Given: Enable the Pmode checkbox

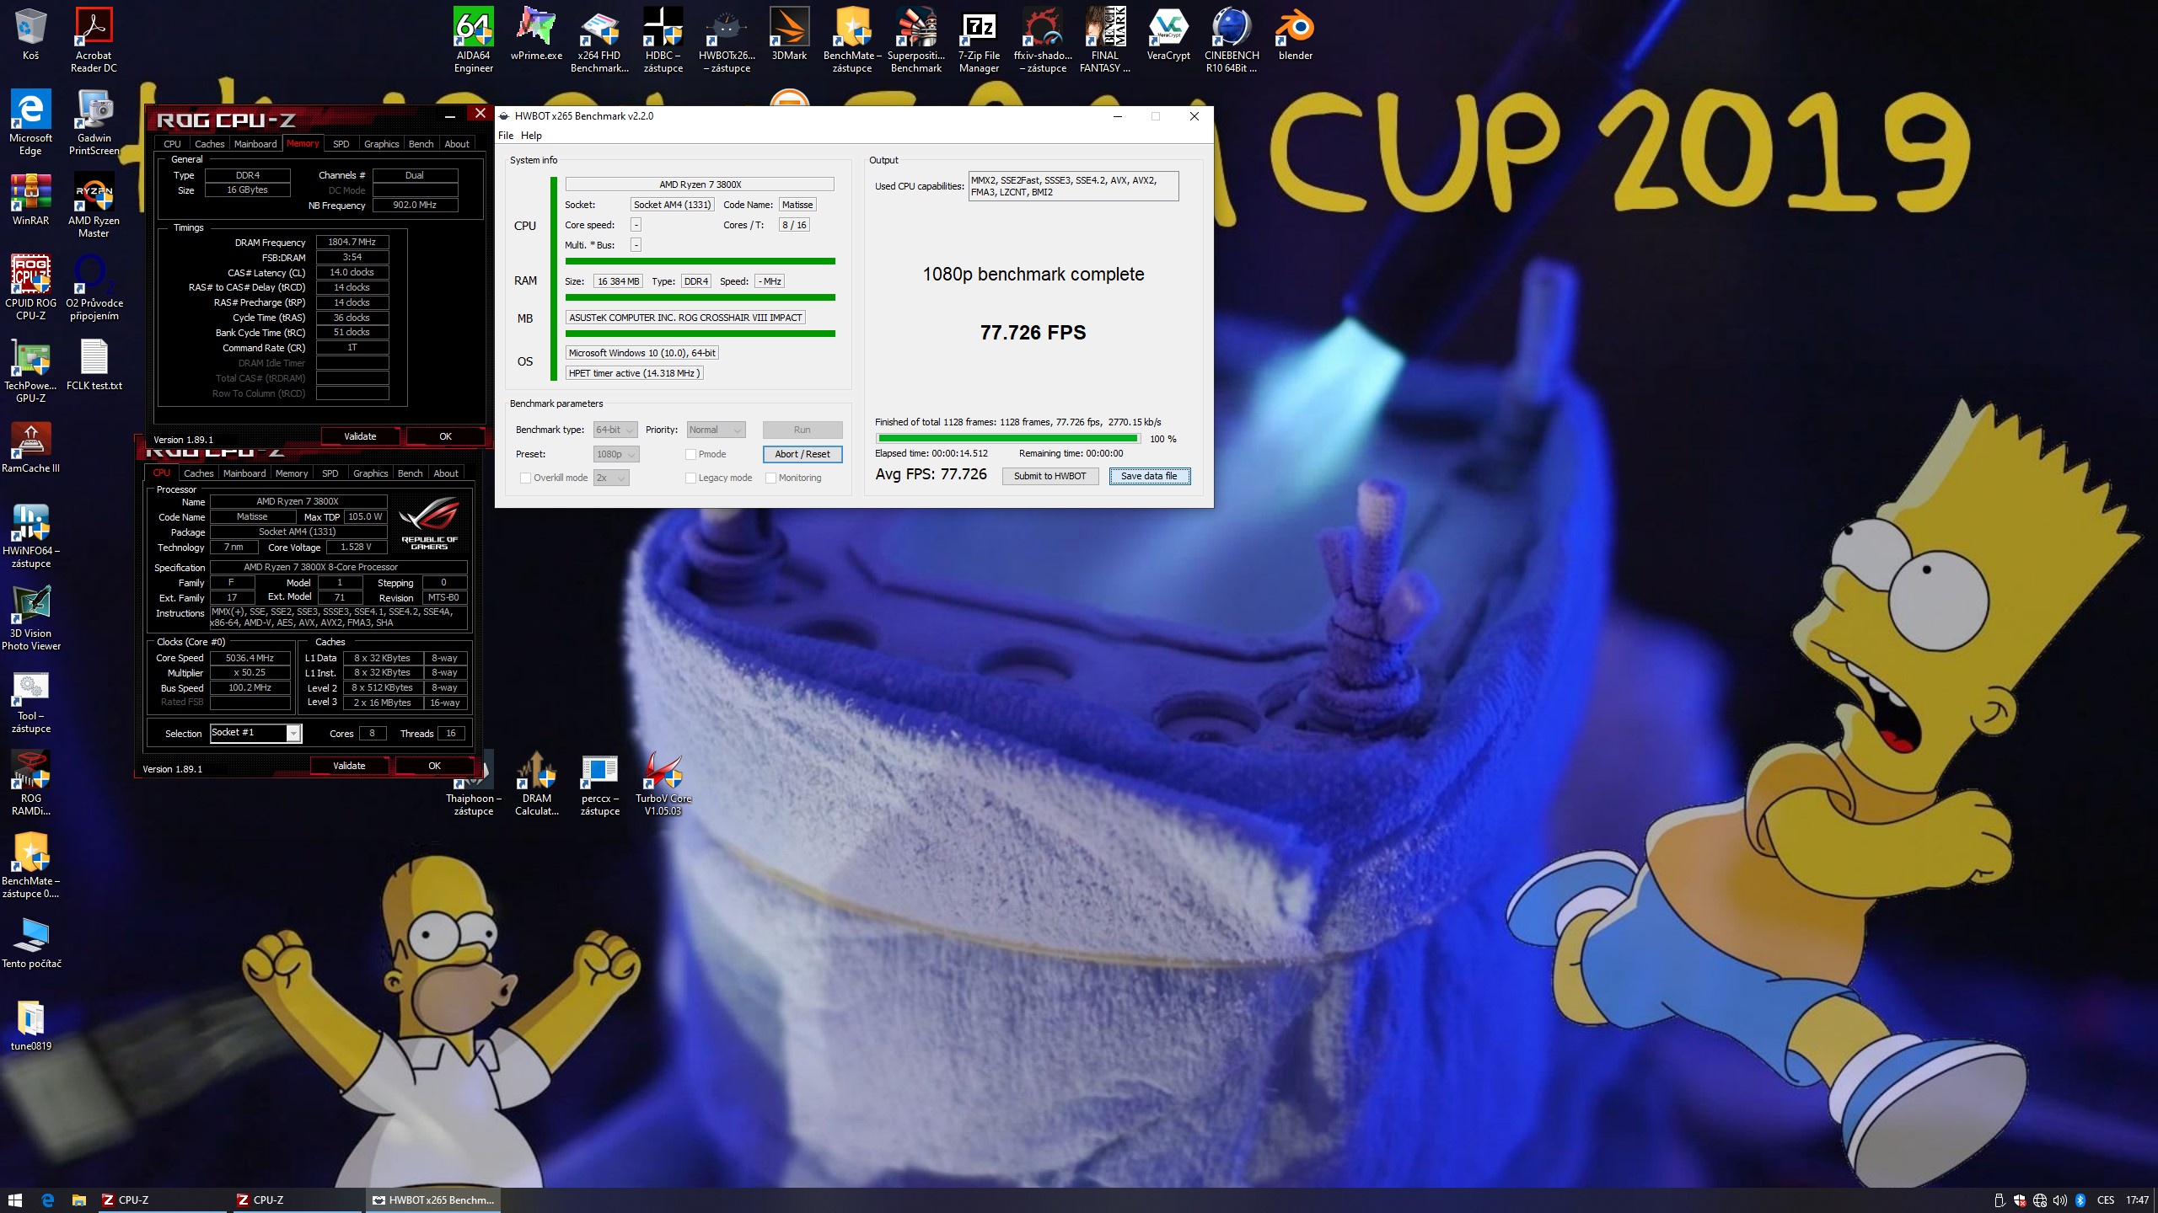Looking at the screenshot, I should point(690,454).
